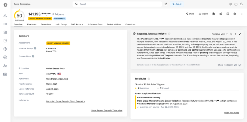Screen dimensions: 247x122
Task: Switch to the DNS Records tab
Action: (x=77, y=24)
